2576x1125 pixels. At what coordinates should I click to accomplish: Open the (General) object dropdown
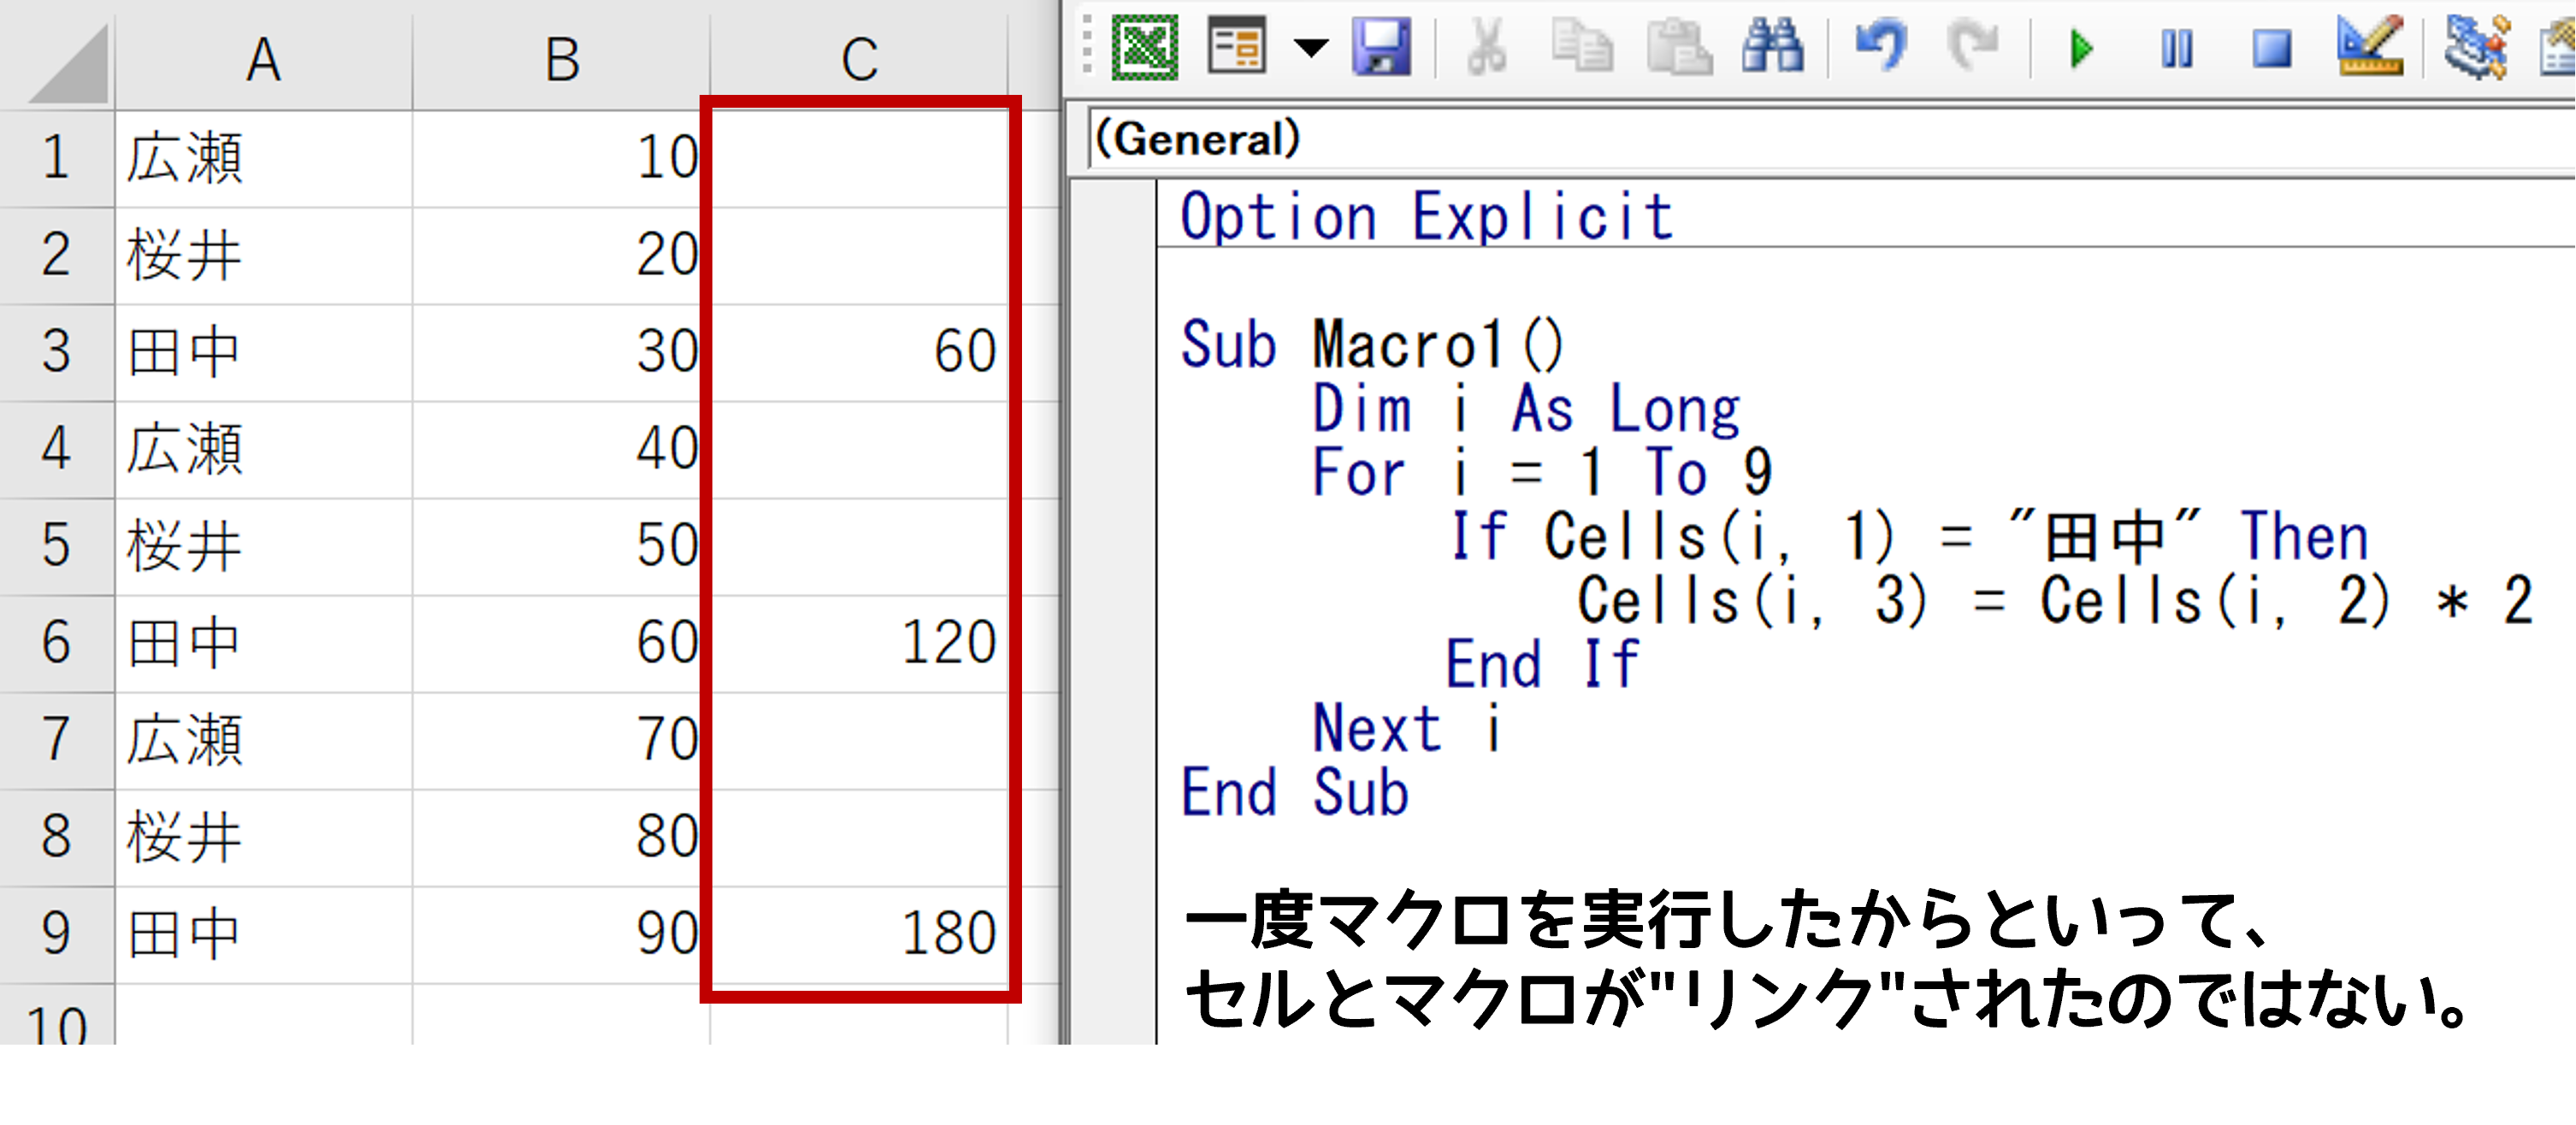pyautogui.click(x=1830, y=138)
